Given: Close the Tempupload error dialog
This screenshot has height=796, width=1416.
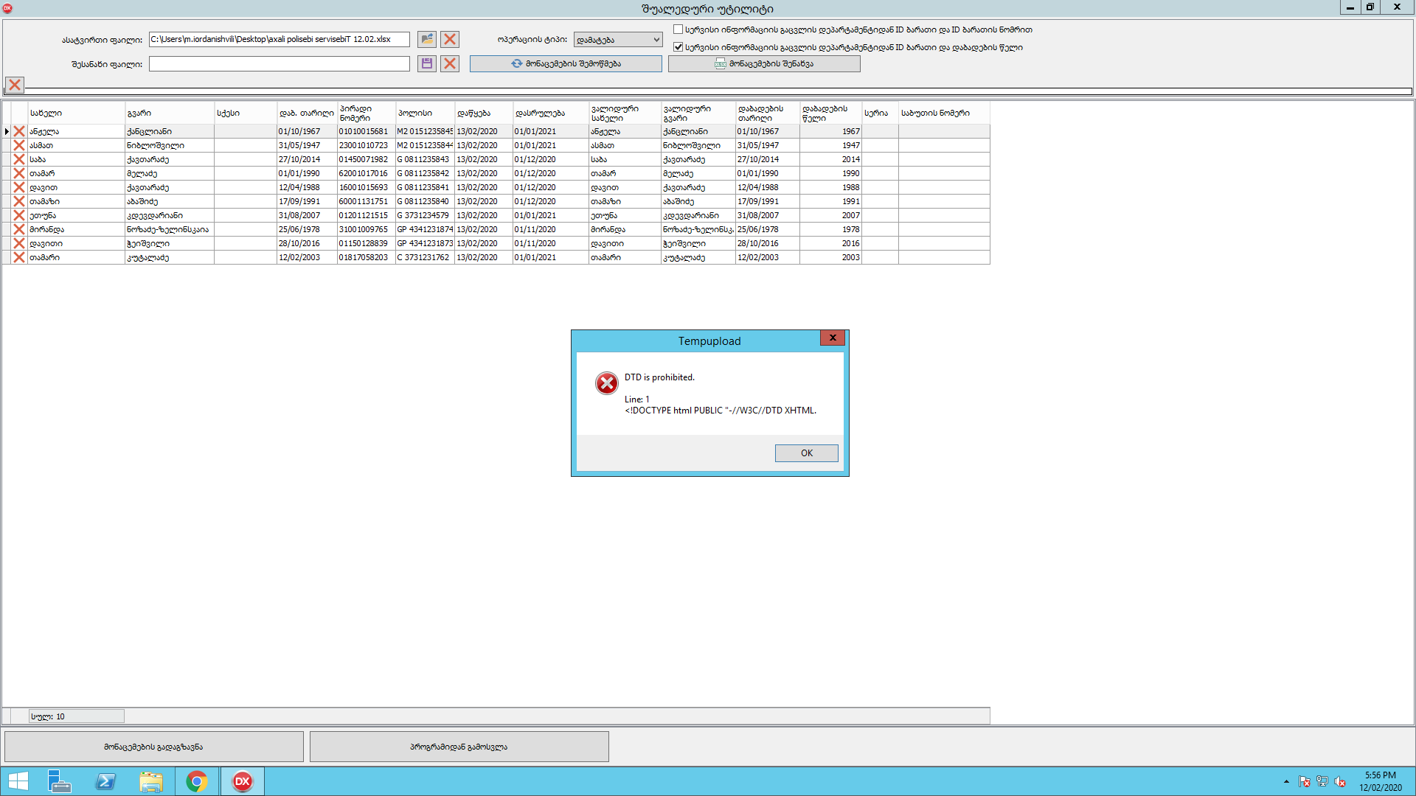Looking at the screenshot, I should [x=833, y=338].
